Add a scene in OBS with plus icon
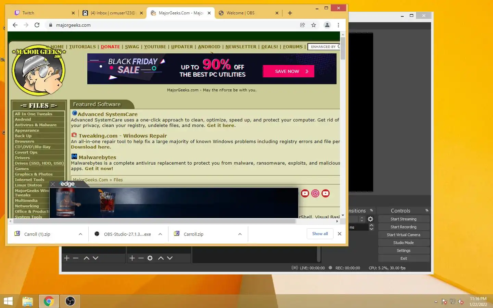This screenshot has width=493, height=308. tap(67, 258)
